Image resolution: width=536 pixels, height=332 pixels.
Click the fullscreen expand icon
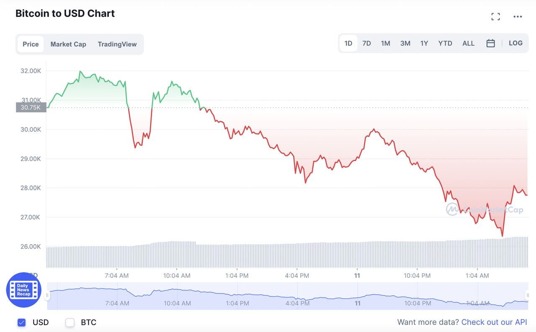click(495, 17)
